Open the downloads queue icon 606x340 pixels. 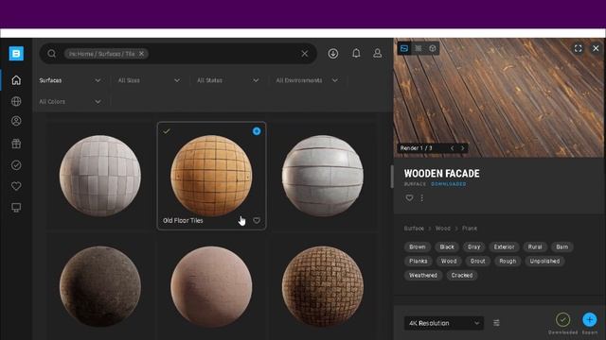pyautogui.click(x=333, y=54)
